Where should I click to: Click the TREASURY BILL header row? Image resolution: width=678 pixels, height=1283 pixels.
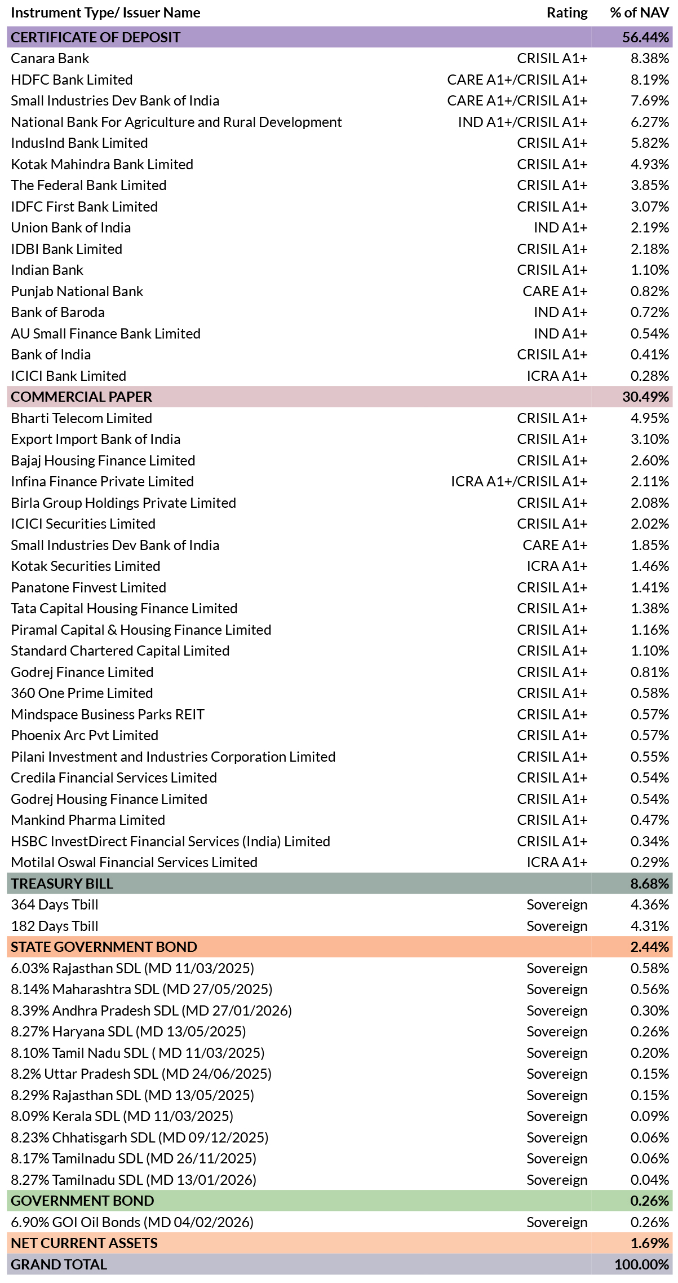point(339,884)
